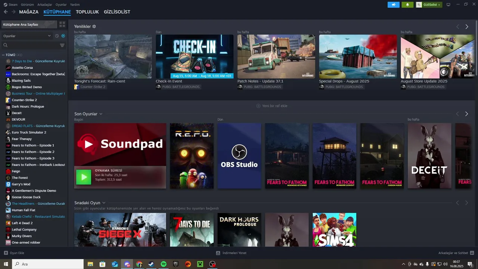
Task: Show hidden system tray icons chevron
Action: 403,264
